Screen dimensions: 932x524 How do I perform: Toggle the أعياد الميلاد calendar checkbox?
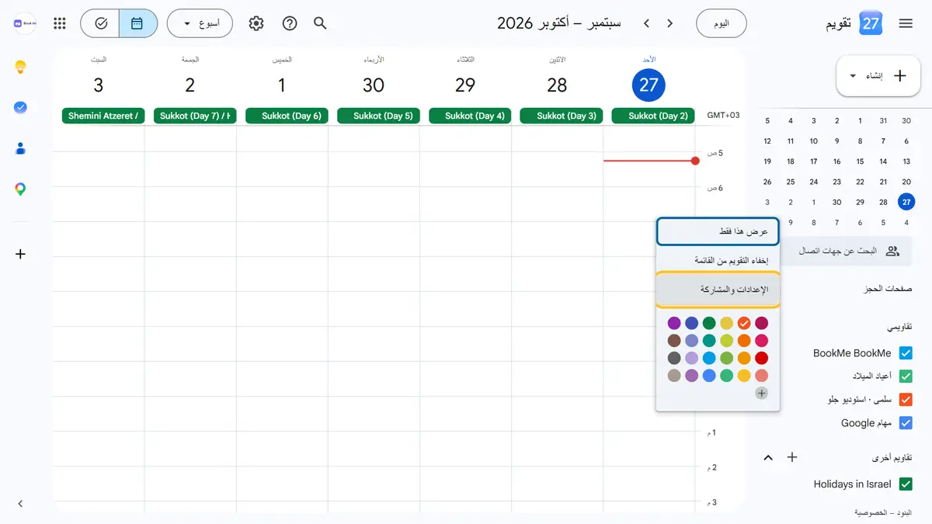click(906, 377)
